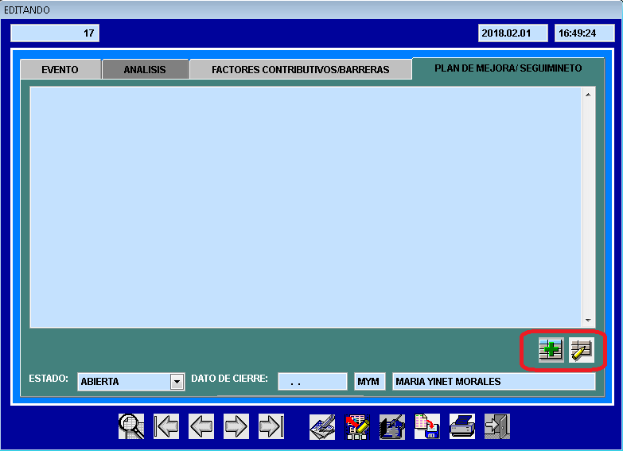Click the MYM initials field

tap(369, 382)
